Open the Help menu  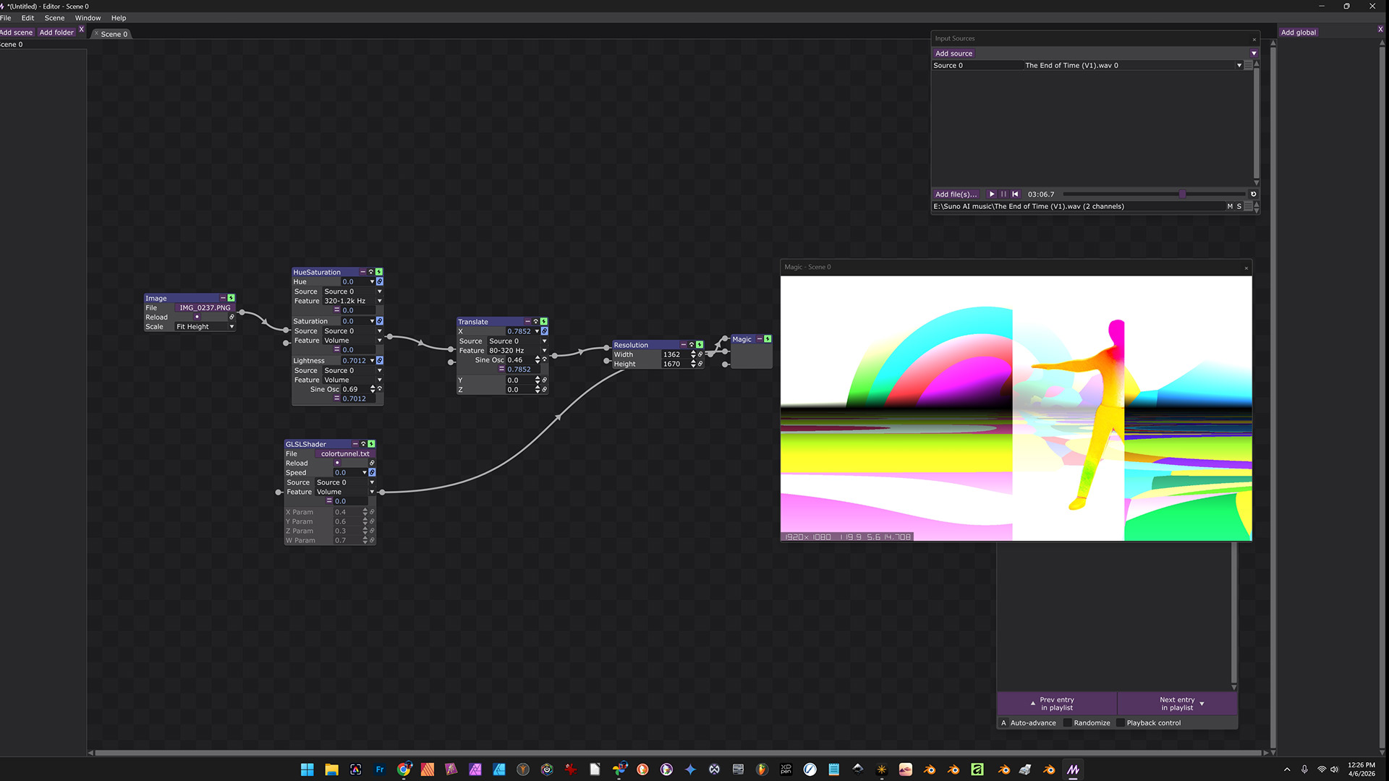click(119, 18)
